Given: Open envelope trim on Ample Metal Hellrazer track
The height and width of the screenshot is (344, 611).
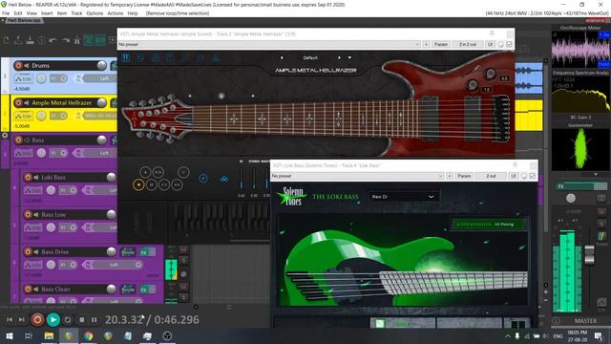Looking at the screenshot, I should point(23,116).
